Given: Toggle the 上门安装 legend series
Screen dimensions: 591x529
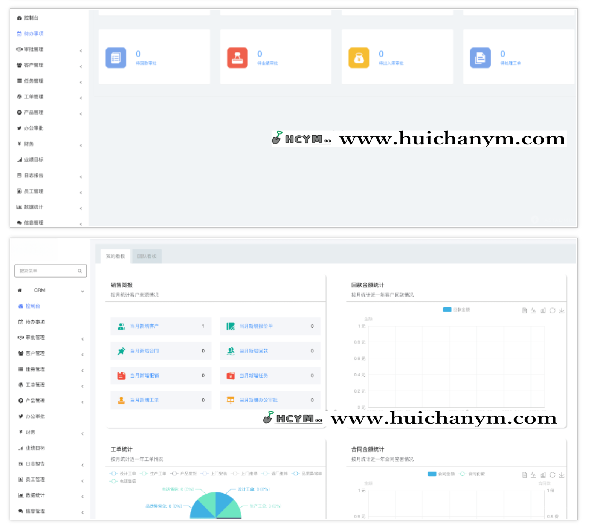Looking at the screenshot, I should tap(214, 474).
